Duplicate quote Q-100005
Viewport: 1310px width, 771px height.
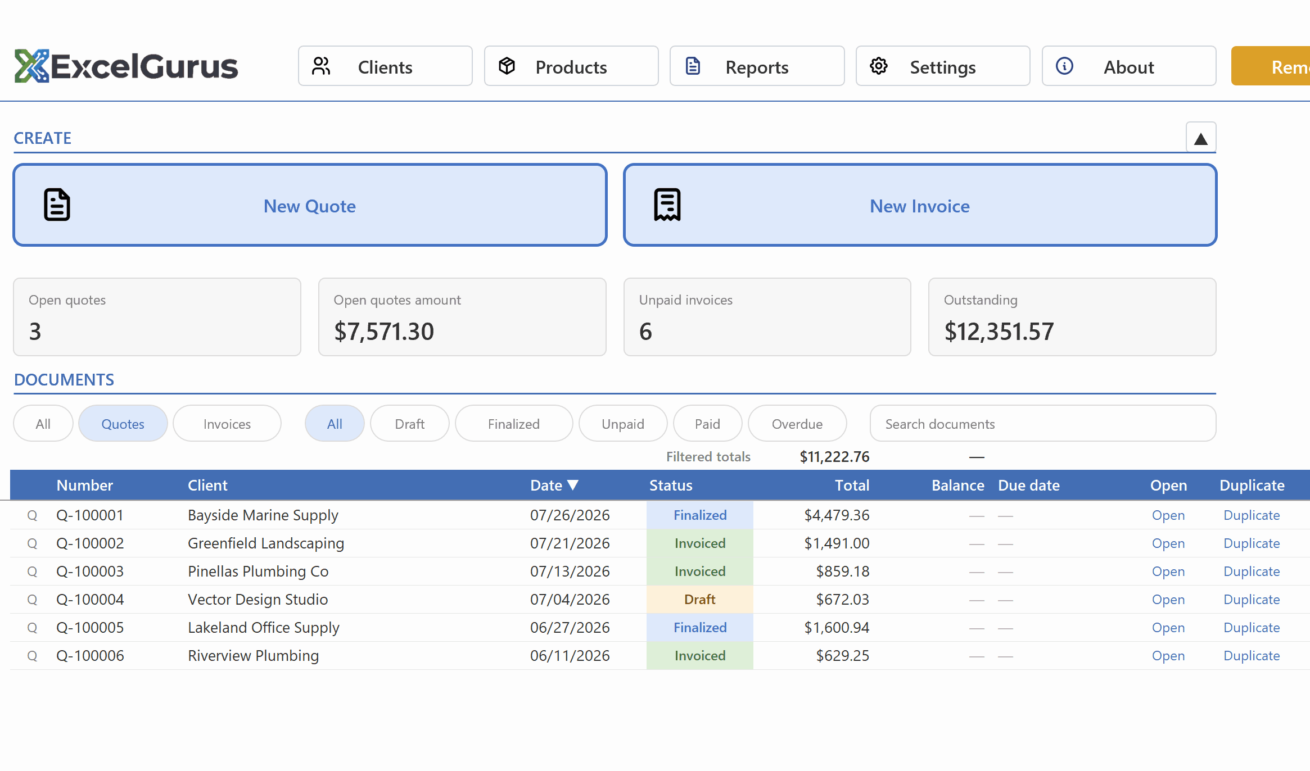point(1252,628)
